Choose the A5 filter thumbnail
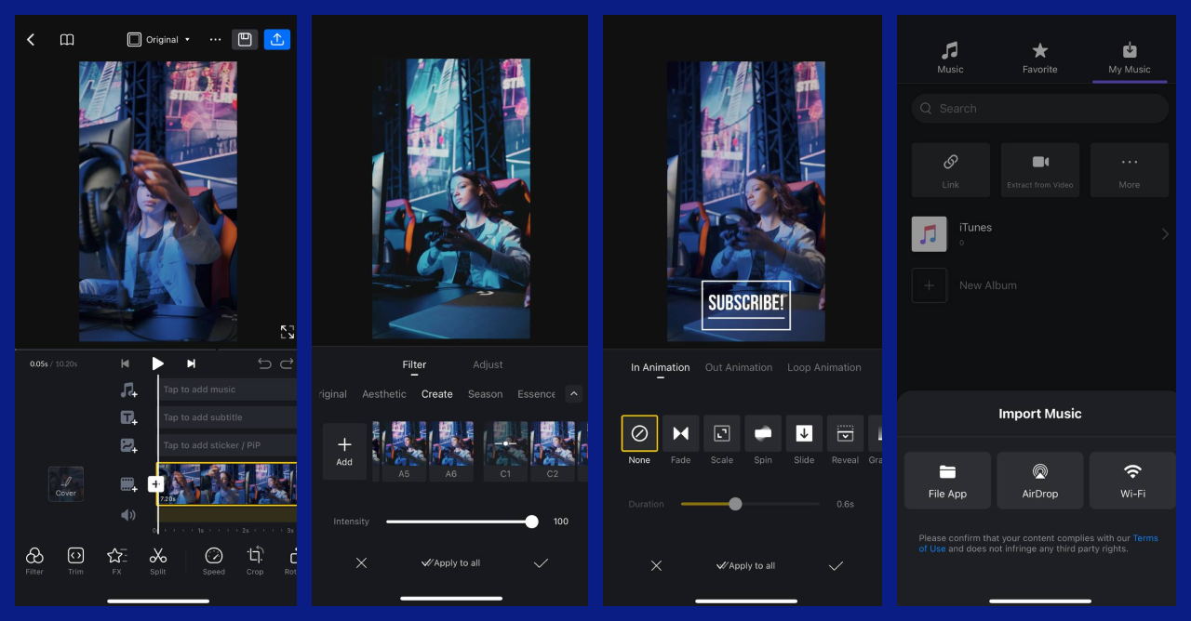The height and width of the screenshot is (621, 1191). [404, 451]
